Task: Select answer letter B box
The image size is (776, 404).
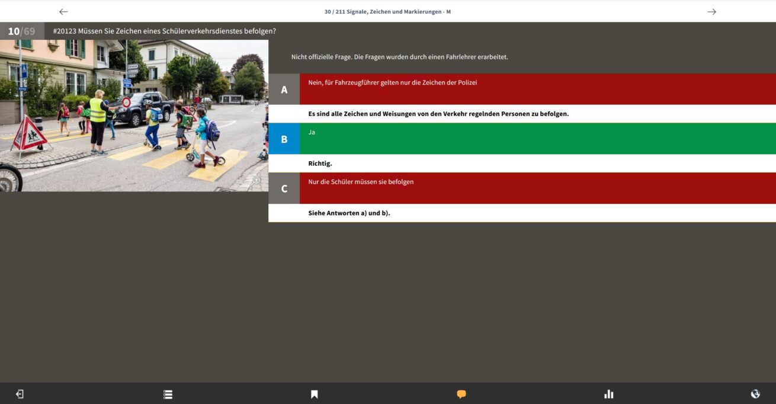Action: click(284, 139)
